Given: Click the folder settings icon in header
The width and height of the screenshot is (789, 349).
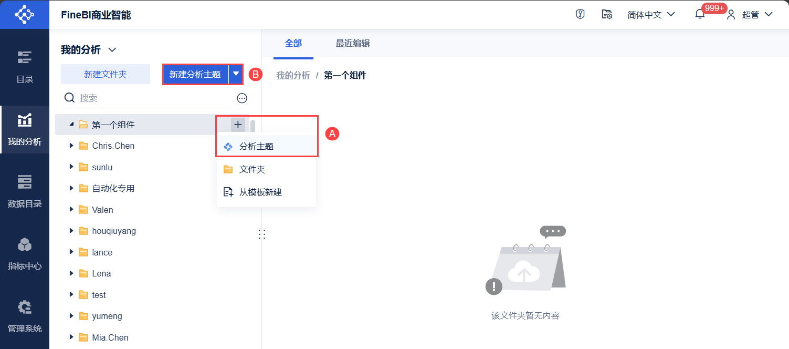Looking at the screenshot, I should [607, 14].
